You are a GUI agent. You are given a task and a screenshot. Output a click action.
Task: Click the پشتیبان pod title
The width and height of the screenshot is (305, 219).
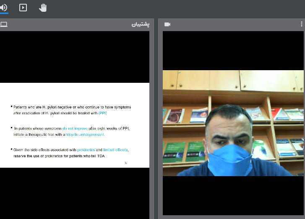[x=141, y=24]
